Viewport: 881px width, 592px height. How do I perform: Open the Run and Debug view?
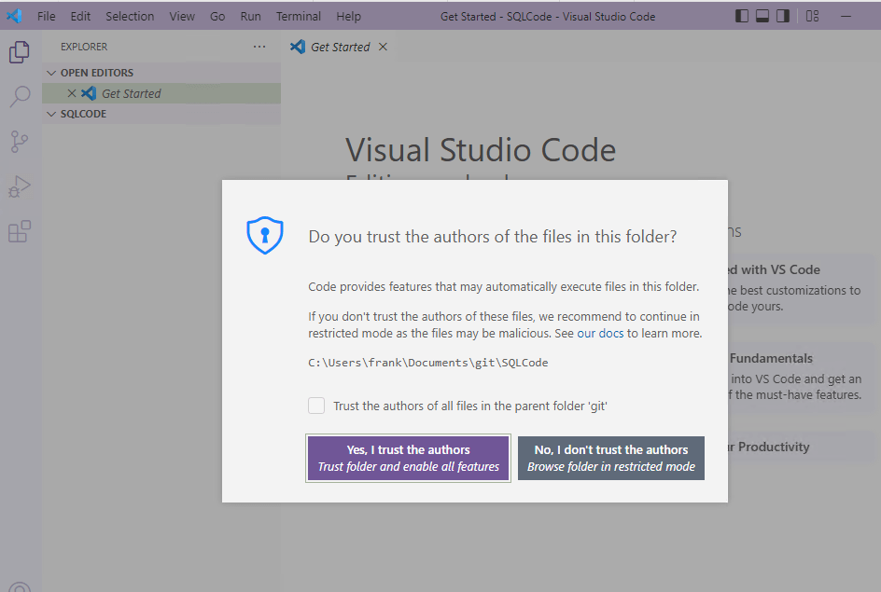pyautogui.click(x=20, y=186)
